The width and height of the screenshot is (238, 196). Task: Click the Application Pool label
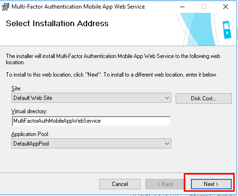click(x=30, y=134)
